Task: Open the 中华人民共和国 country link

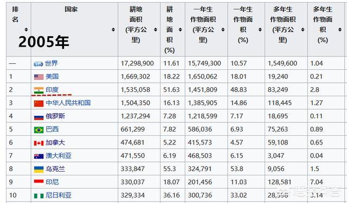Action: tap(68, 103)
